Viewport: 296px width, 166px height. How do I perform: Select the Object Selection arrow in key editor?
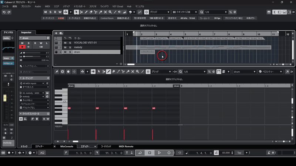click(x=99, y=72)
